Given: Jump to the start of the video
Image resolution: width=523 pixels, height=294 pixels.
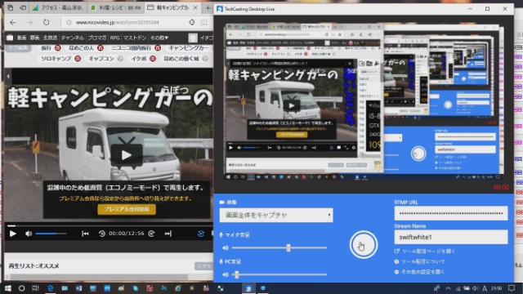Looking at the screenshot, I should click(x=85, y=234).
